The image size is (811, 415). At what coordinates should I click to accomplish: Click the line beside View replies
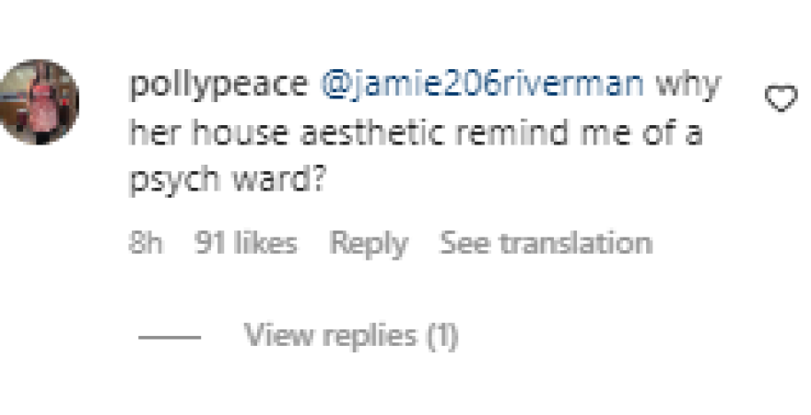click(170, 338)
